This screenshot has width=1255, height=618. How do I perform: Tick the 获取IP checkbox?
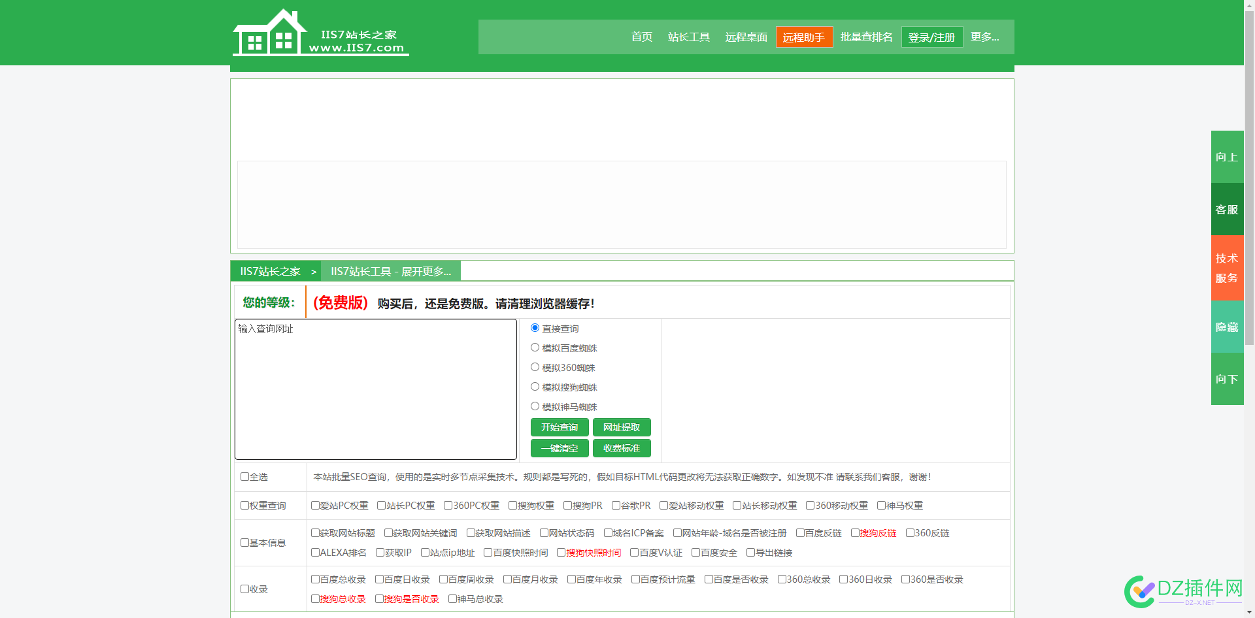[x=380, y=553]
